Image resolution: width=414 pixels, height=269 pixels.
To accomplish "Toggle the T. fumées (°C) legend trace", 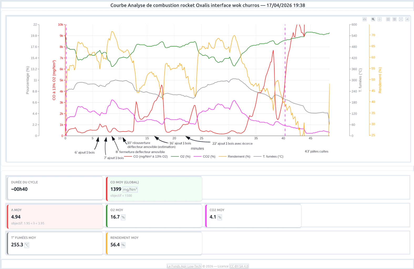I will pos(268,157).
